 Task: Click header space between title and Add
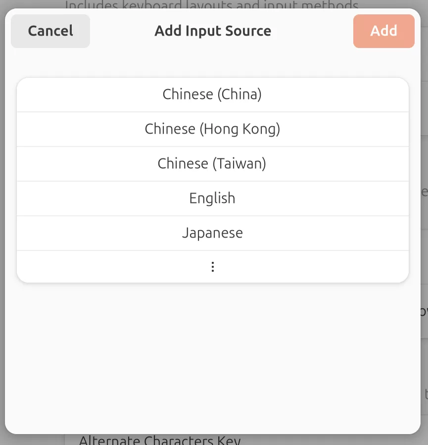[x=312, y=31]
